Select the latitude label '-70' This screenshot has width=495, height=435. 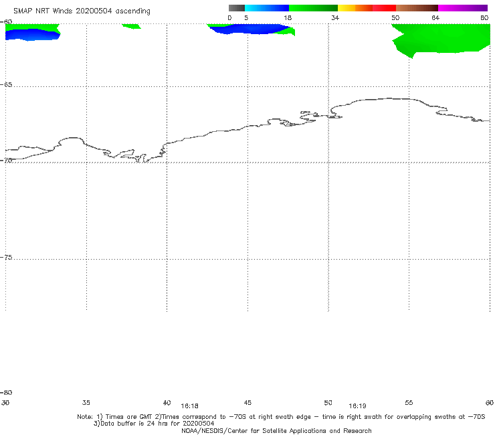coord(6,161)
